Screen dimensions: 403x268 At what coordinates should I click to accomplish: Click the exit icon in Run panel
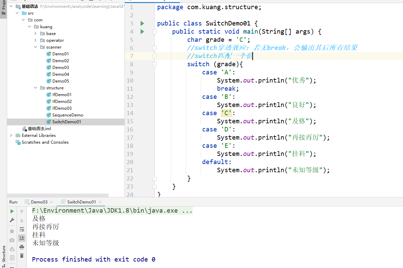(x=12, y=258)
